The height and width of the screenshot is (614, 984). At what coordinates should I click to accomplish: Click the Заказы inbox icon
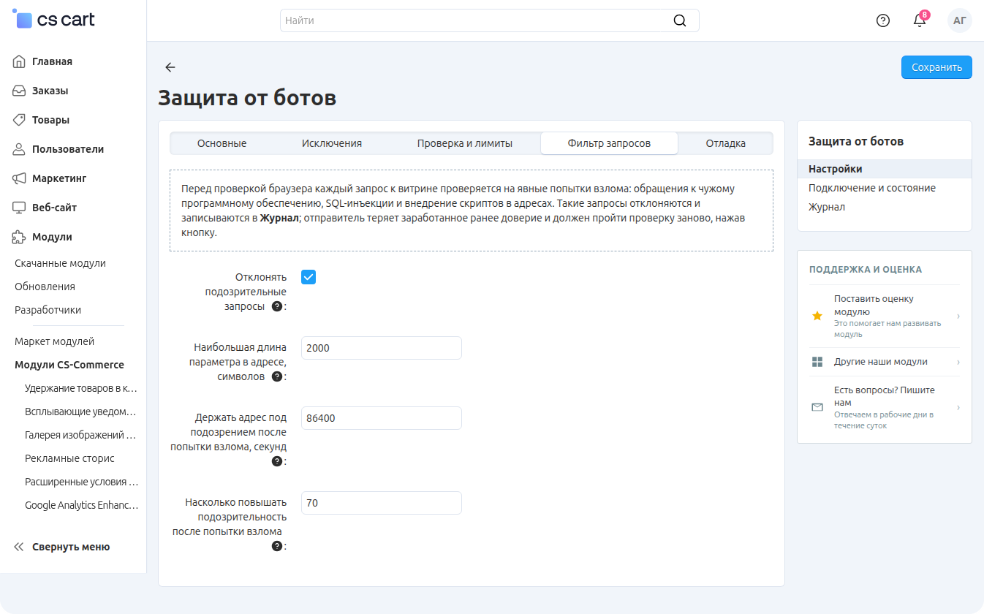[x=20, y=91]
